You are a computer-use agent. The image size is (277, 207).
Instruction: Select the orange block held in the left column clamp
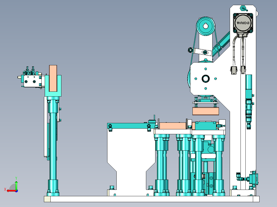click(53, 78)
